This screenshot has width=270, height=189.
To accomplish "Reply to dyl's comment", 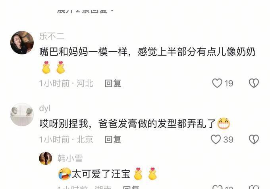I will [x=113, y=140].
